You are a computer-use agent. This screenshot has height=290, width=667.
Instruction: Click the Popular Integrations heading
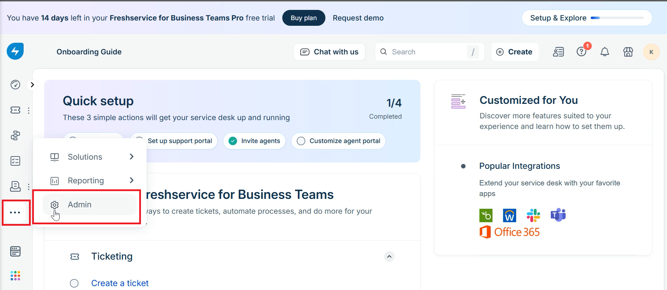(x=520, y=166)
